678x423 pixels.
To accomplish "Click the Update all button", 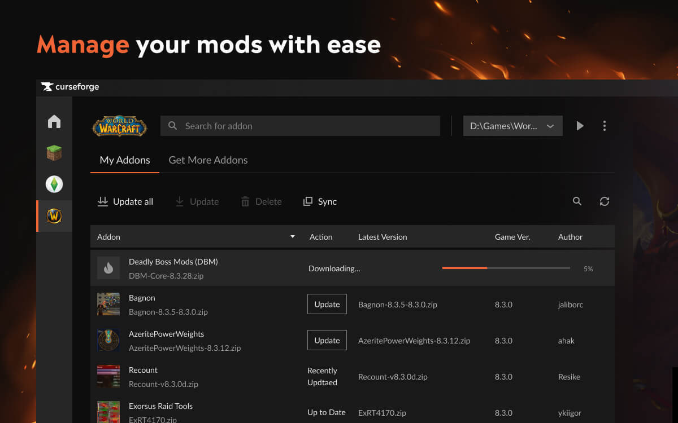I will pyautogui.click(x=125, y=201).
